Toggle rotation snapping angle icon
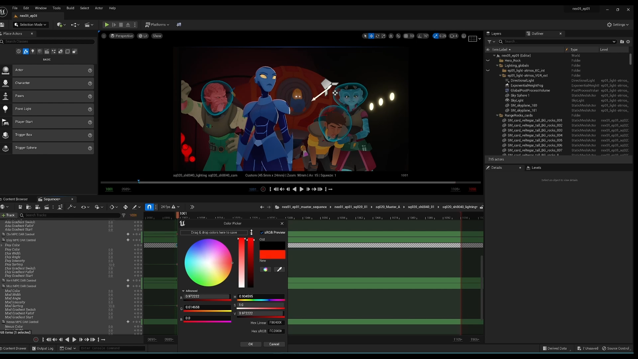638x359 pixels. point(420,36)
